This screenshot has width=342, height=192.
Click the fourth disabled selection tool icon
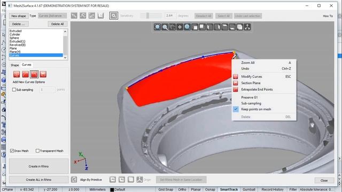(100, 15)
